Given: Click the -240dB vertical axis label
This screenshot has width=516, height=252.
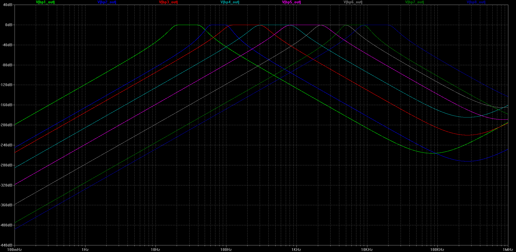Looking at the screenshot, I should (x=6, y=145).
